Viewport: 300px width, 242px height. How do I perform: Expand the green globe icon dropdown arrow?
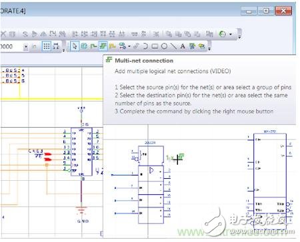pos(231,34)
